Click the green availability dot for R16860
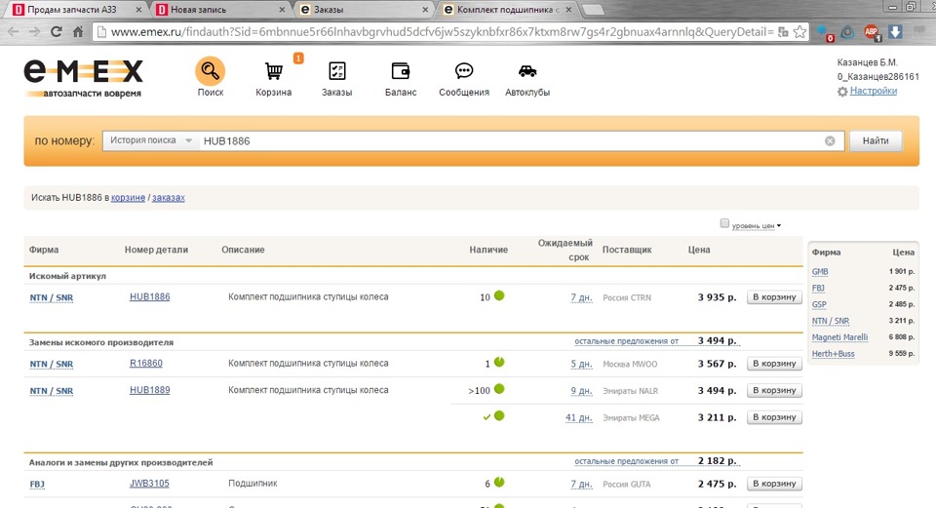Screen dimensions: 936x508 pos(499,362)
